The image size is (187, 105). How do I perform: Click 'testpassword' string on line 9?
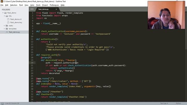click(103, 34)
